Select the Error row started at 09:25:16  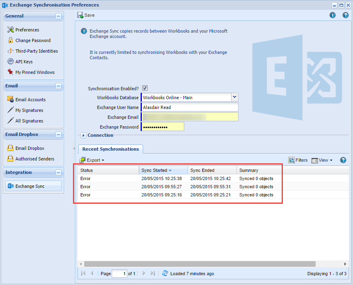tap(213, 195)
